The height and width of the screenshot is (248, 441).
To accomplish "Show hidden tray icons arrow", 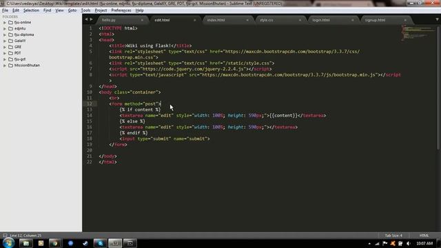I will (x=369, y=244).
